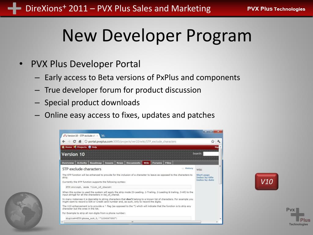Click the Search input field
This screenshot has width=313, height=235.
pos(211,154)
